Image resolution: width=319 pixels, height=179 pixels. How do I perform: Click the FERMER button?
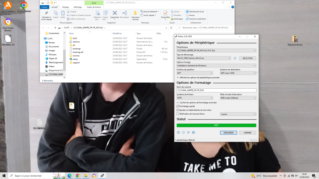coord(248,133)
